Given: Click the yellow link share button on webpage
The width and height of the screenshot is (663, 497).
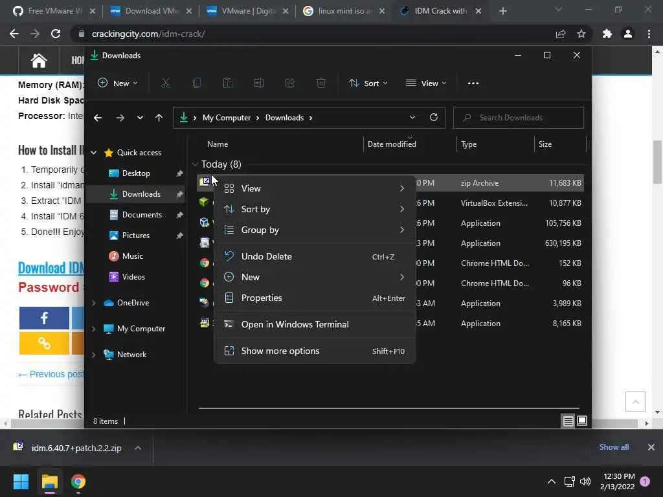Looking at the screenshot, I should coord(44,343).
